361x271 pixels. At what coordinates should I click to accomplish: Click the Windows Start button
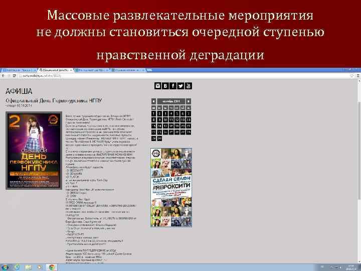pos(5,267)
